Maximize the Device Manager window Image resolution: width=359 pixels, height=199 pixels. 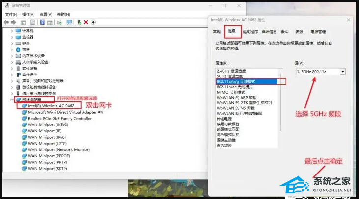click(224, 6)
